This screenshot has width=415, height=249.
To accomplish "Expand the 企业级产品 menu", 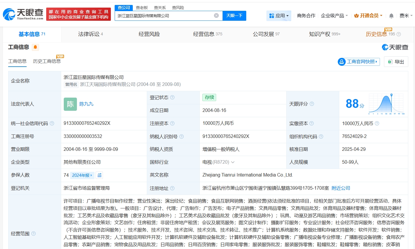I will pos(334,16).
